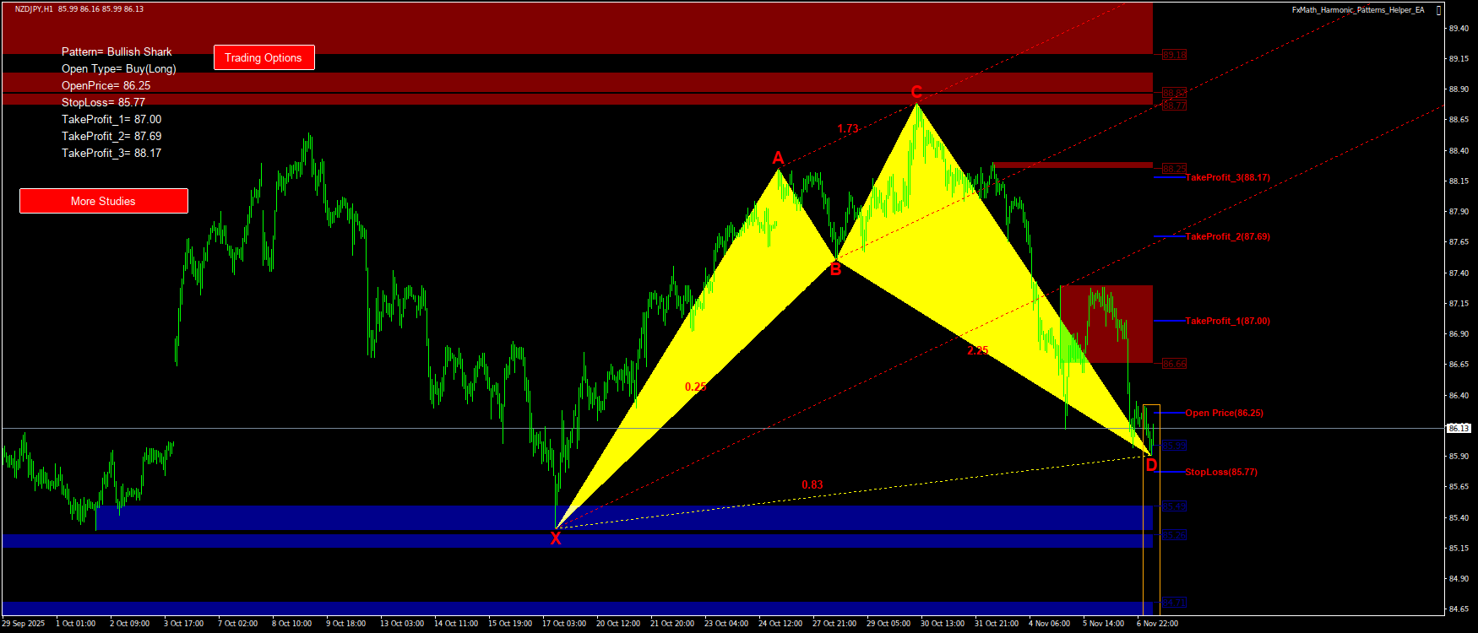
Task: Select the D completion point marker
Action: (x=1151, y=465)
